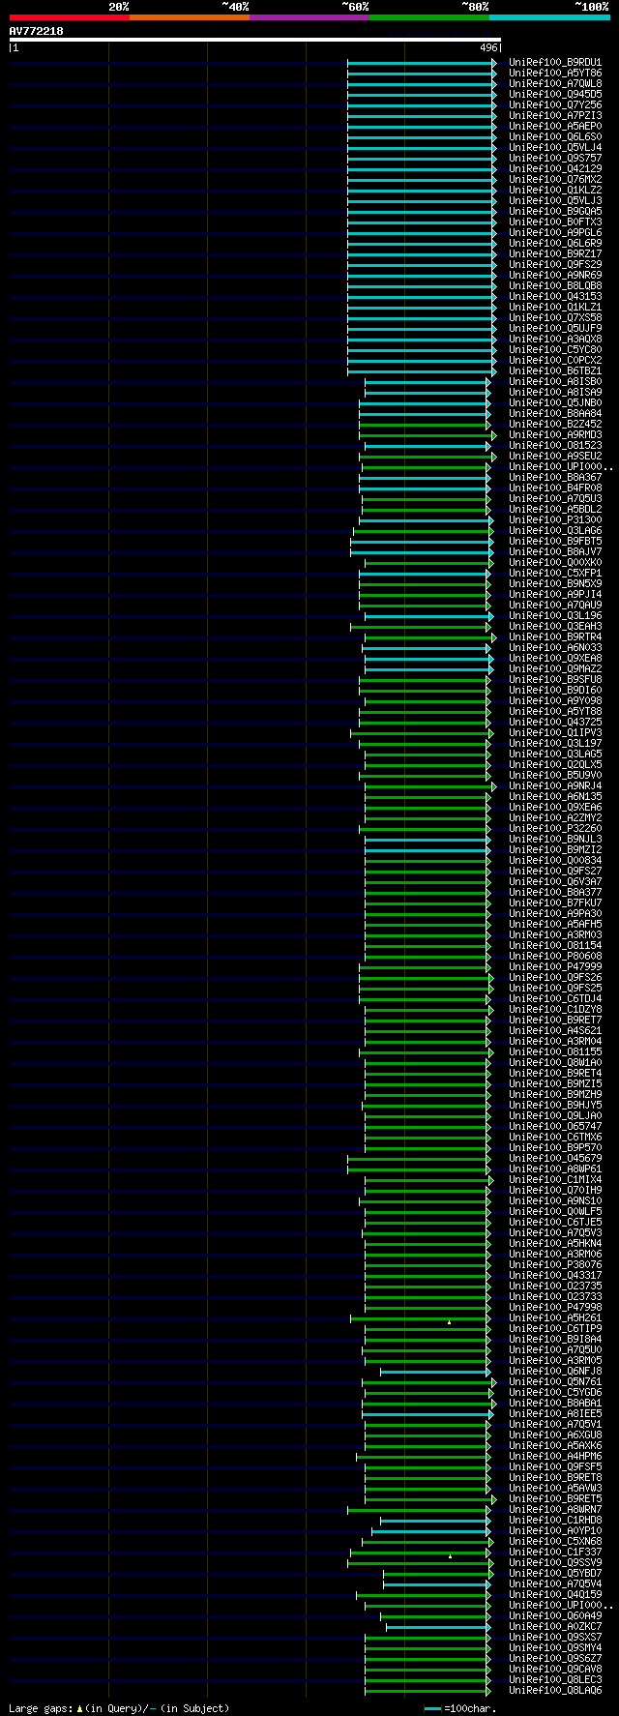Select the UniRef100_C5XFP1 label
The height and width of the screenshot is (1716, 619).
[555, 574]
